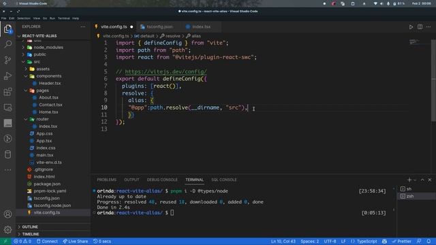Click Connect button in status bar

point(47,241)
